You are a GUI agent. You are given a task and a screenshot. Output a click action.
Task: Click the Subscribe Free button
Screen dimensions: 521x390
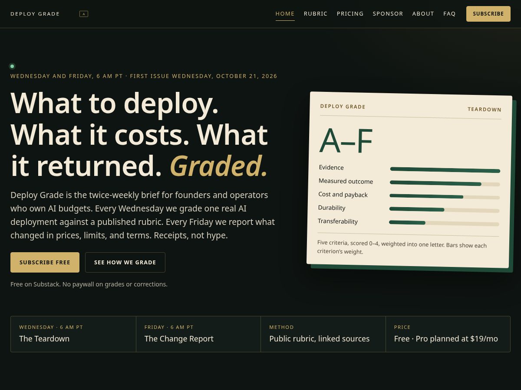45,262
